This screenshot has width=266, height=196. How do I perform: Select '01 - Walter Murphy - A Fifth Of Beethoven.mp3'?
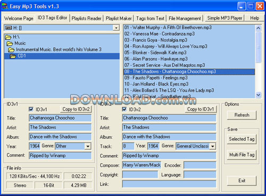coord(189,28)
